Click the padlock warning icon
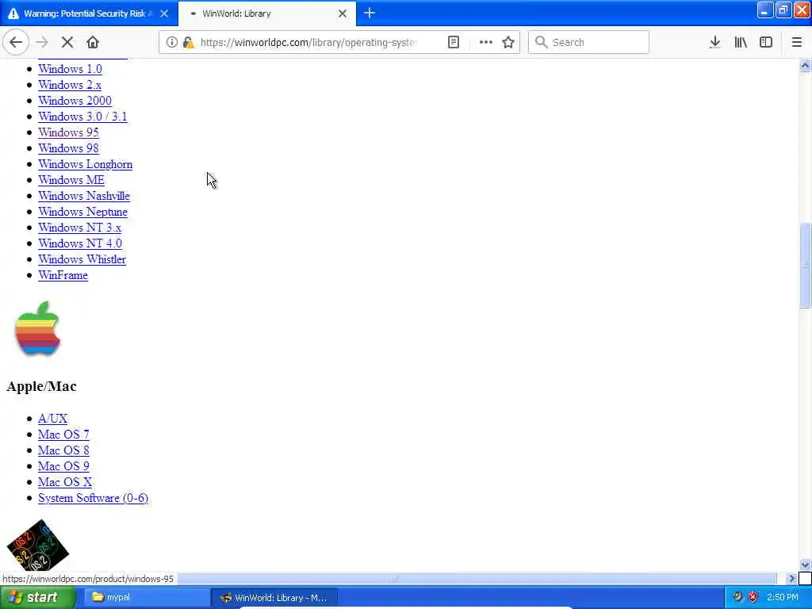The width and height of the screenshot is (812, 609). pyautogui.click(x=189, y=43)
